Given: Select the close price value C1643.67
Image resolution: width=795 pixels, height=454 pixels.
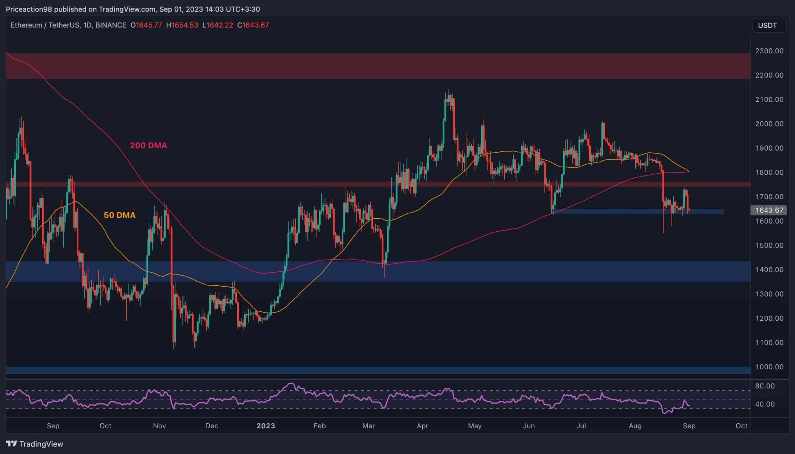Looking at the screenshot, I should point(255,25).
